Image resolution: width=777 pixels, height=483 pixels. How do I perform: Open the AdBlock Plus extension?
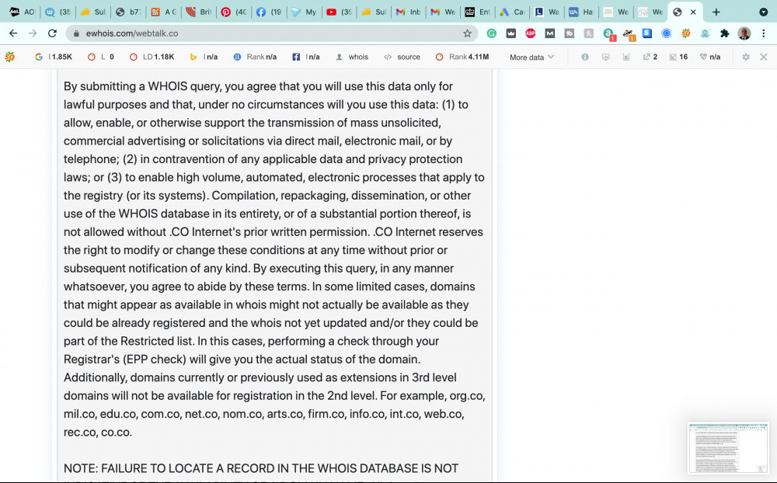pyautogui.click(x=530, y=33)
